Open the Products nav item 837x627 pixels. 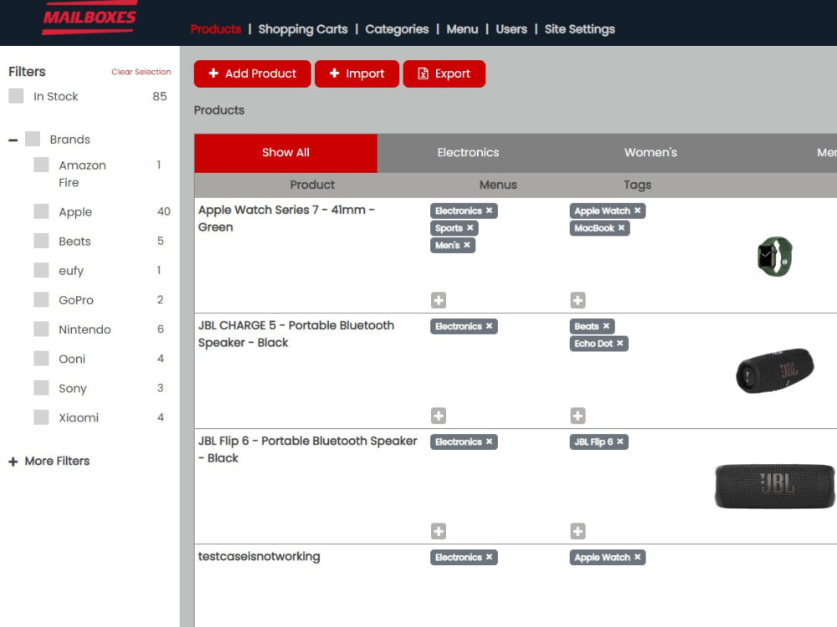[x=216, y=29]
